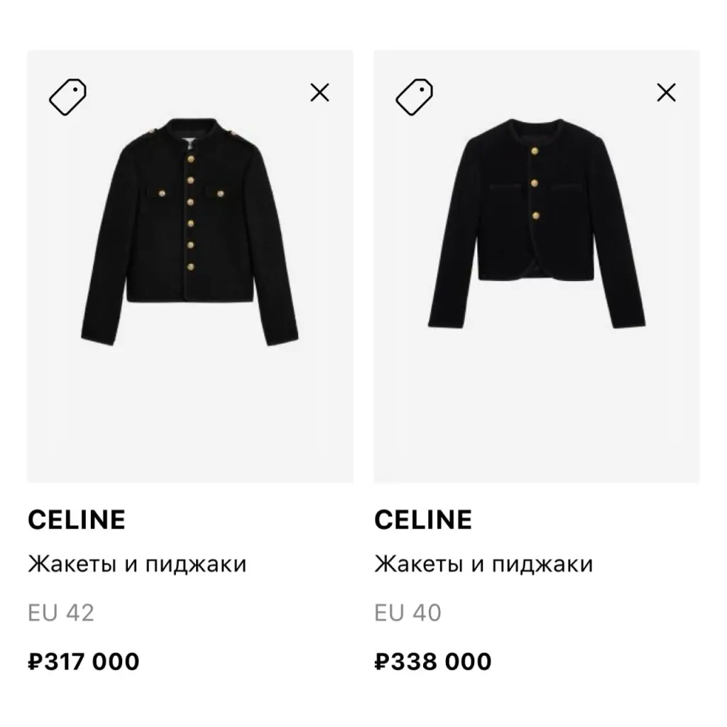Click the CELINE brand name on the right card
This screenshot has height=727, width=727.
point(422,520)
